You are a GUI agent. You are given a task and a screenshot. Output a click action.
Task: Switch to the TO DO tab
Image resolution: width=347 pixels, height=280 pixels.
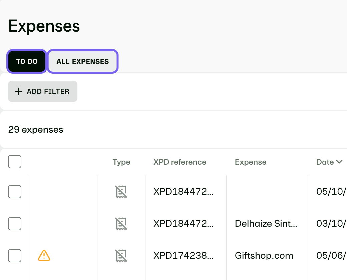click(27, 61)
